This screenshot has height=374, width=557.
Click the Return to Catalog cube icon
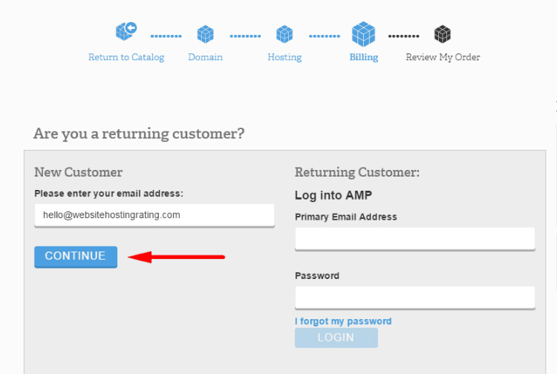point(126,32)
